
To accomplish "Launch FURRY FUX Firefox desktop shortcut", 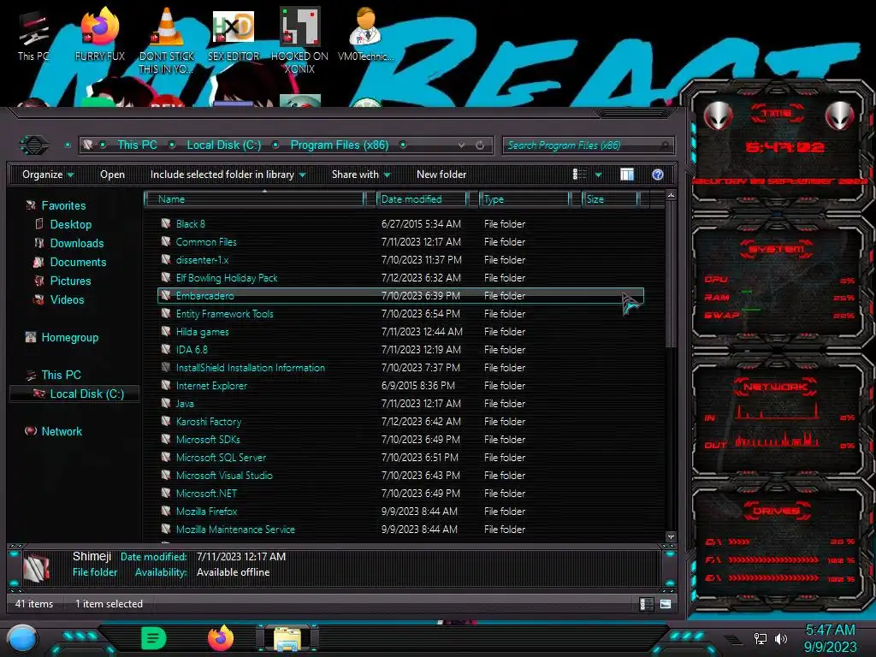I will 99,34.
